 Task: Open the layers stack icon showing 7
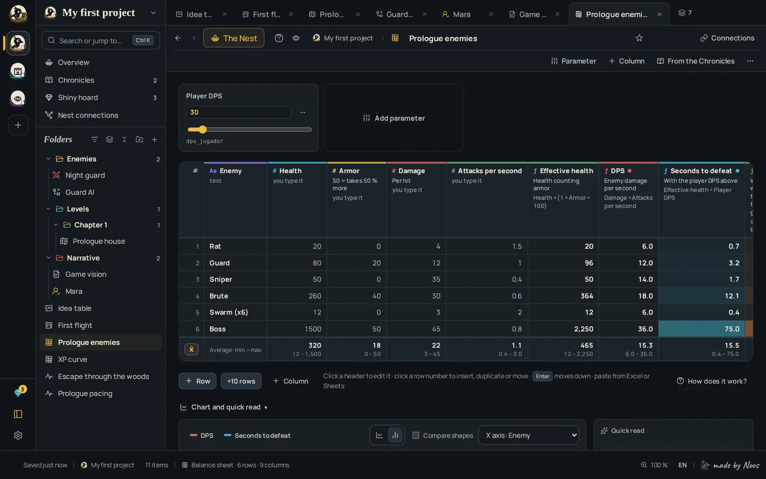coord(685,13)
